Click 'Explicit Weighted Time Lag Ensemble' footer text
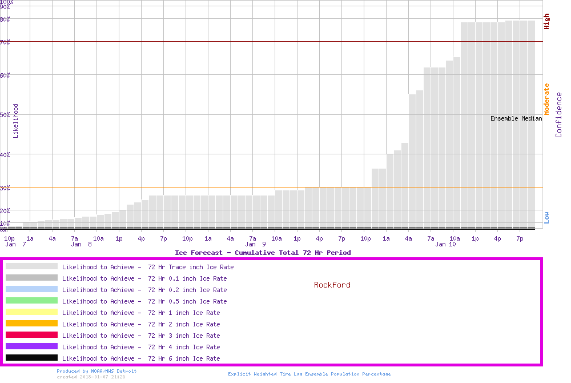 pos(309,374)
